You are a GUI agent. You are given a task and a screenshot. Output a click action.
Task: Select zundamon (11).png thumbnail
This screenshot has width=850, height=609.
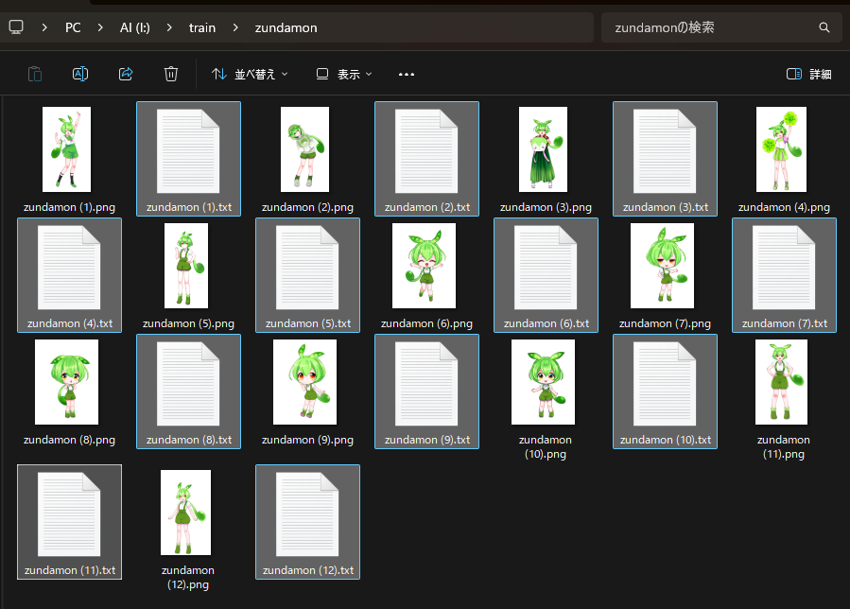(781, 382)
